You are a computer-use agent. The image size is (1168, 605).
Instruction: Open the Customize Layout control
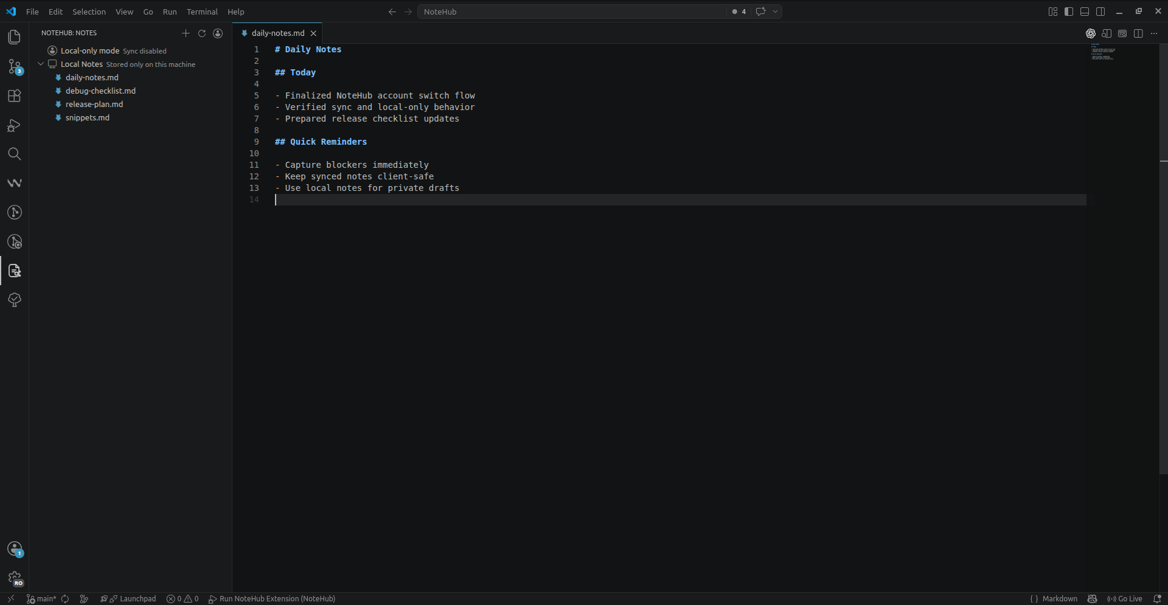point(1053,12)
